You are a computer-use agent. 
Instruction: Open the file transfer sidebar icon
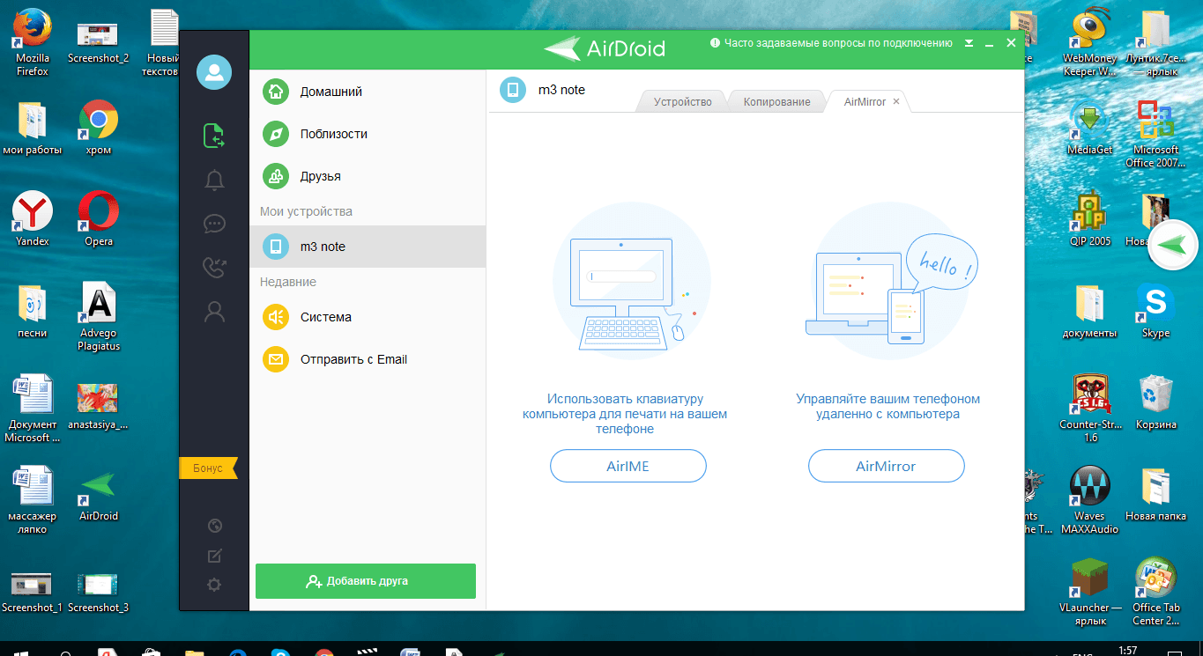click(214, 136)
